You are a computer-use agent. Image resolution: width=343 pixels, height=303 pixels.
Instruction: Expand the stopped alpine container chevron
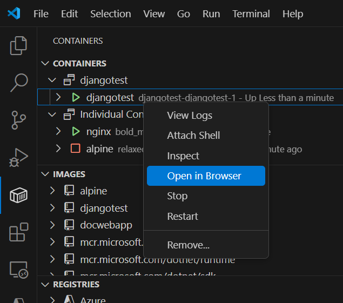click(x=58, y=149)
